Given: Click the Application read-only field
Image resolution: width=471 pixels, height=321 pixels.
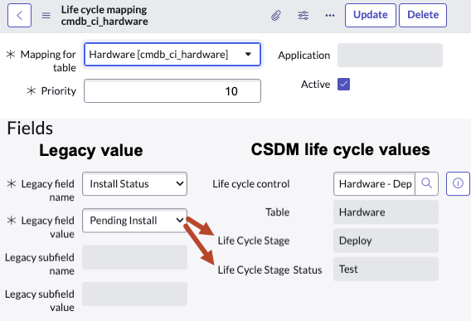Looking at the screenshot, I should tap(390, 55).
